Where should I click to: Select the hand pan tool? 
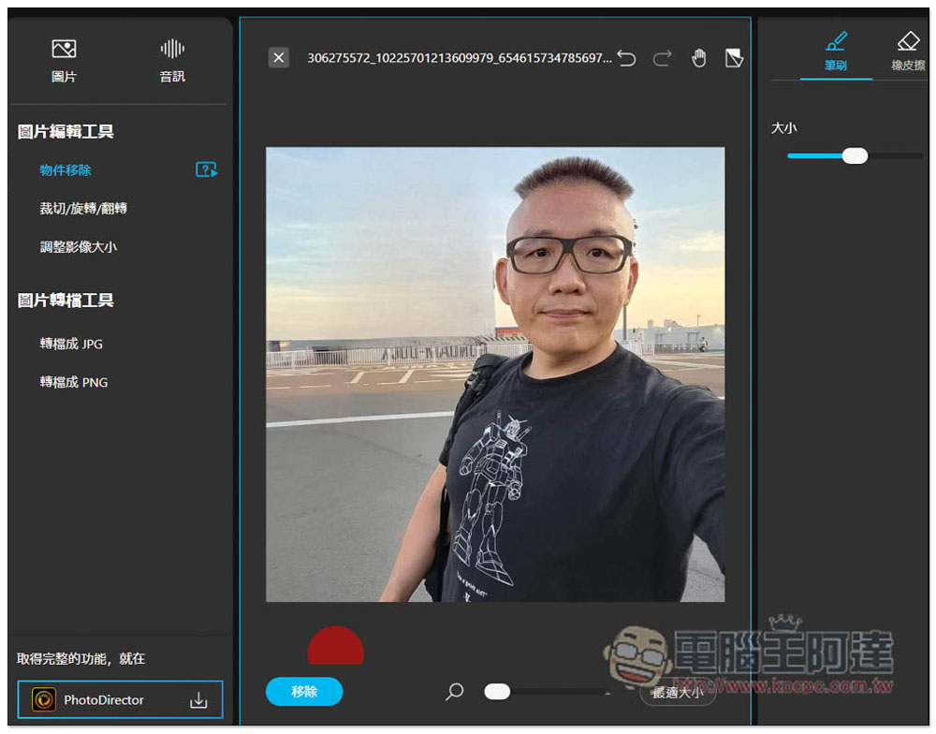pos(699,58)
